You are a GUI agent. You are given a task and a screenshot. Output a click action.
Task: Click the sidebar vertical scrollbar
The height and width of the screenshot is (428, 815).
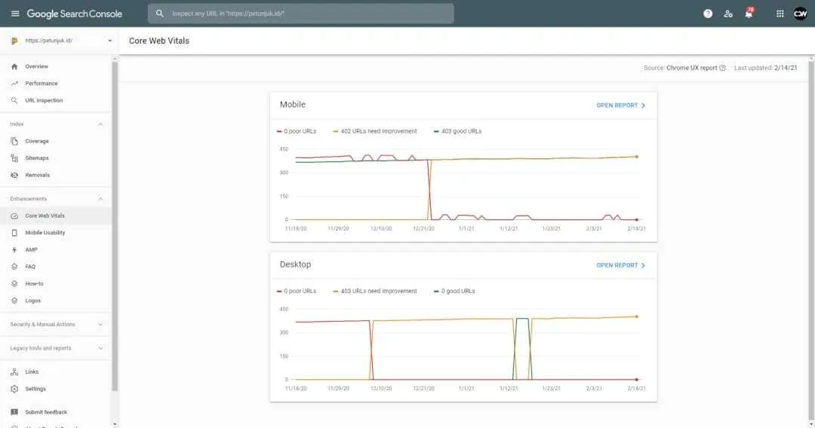pyautogui.click(x=115, y=225)
